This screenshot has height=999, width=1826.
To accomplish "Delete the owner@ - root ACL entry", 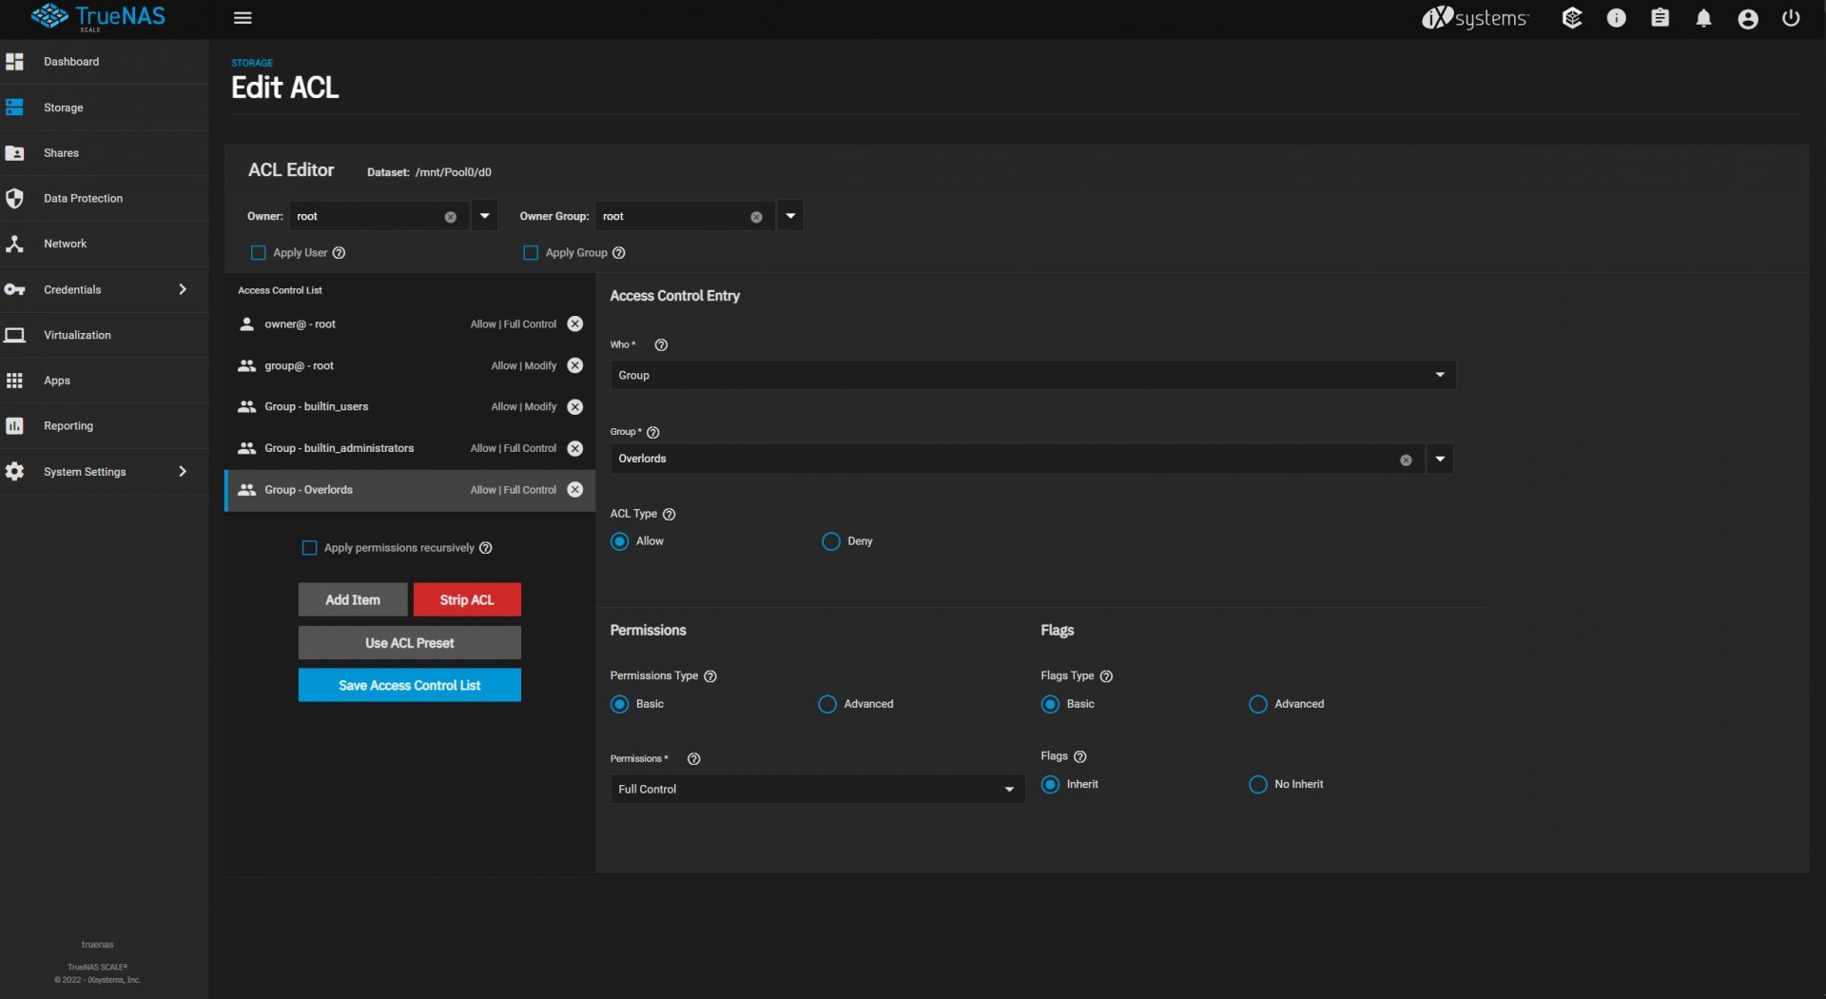I will [x=575, y=324].
